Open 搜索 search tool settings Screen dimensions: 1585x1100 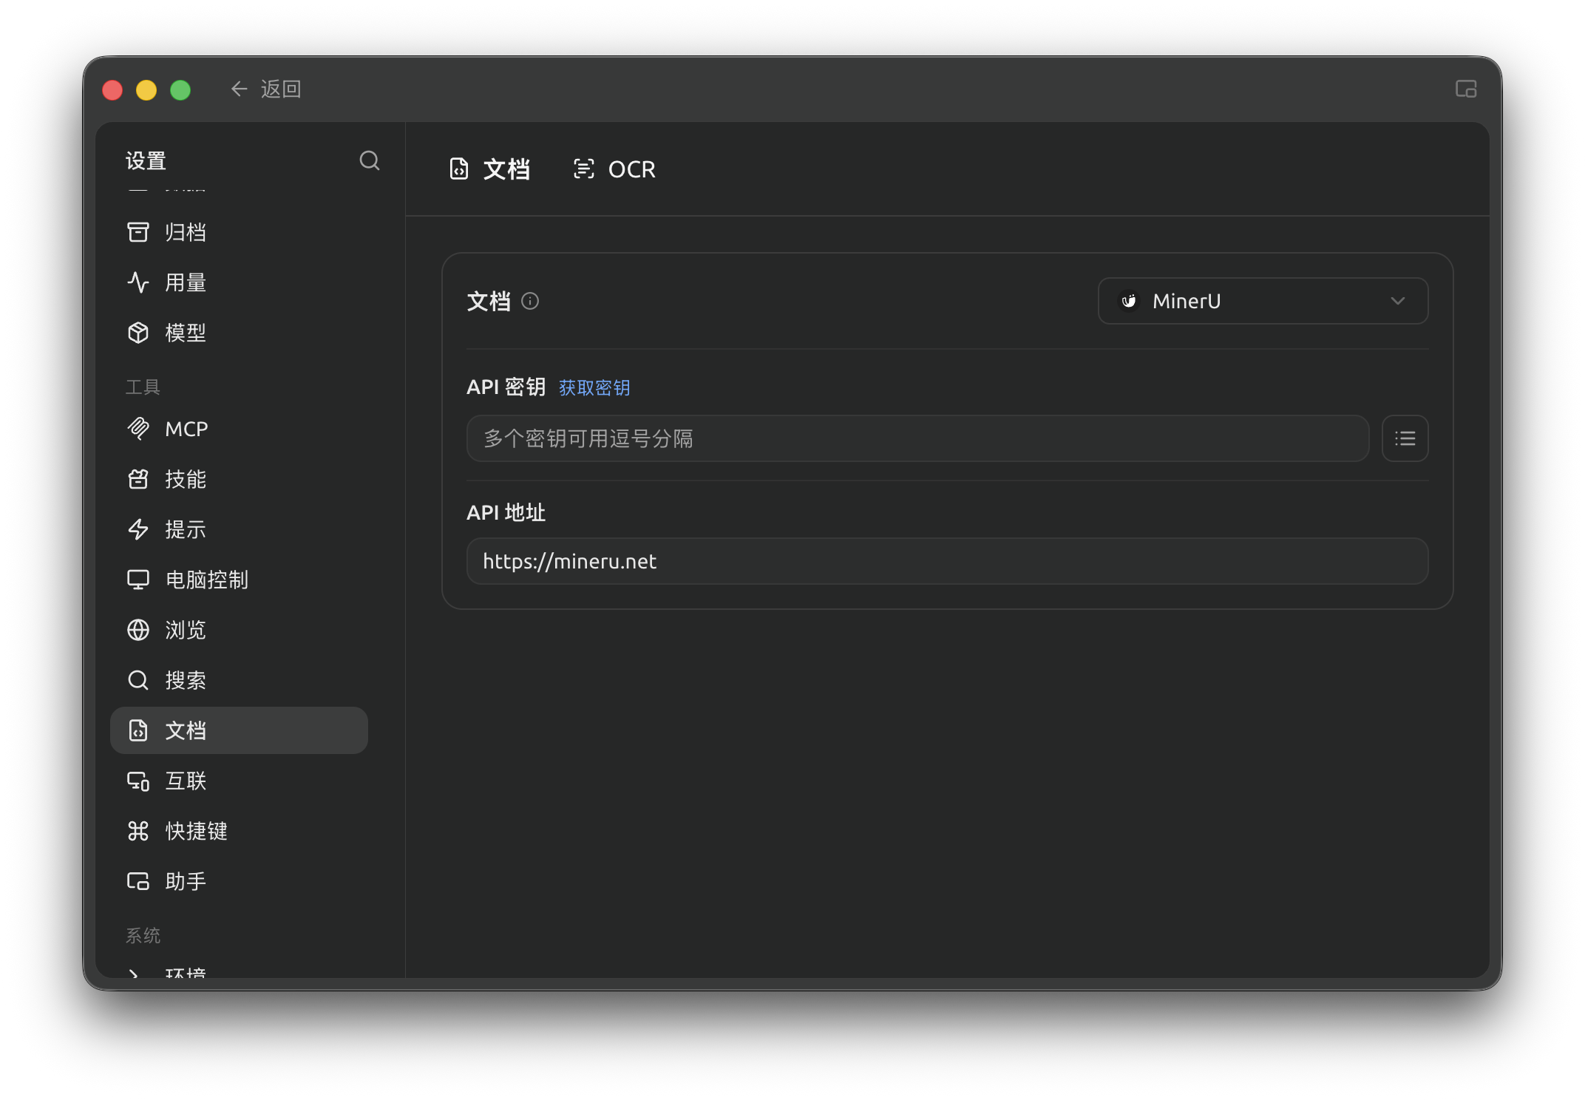click(239, 680)
